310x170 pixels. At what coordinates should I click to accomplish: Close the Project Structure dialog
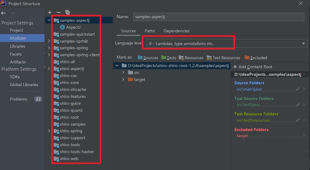(x=301, y=4)
